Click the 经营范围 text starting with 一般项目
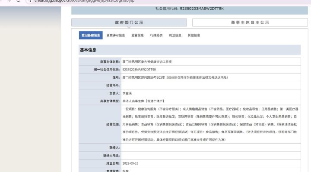This screenshot has height=172, width=311. tap(210, 124)
